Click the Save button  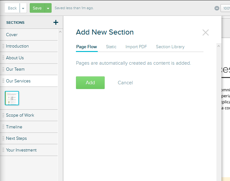37,8
